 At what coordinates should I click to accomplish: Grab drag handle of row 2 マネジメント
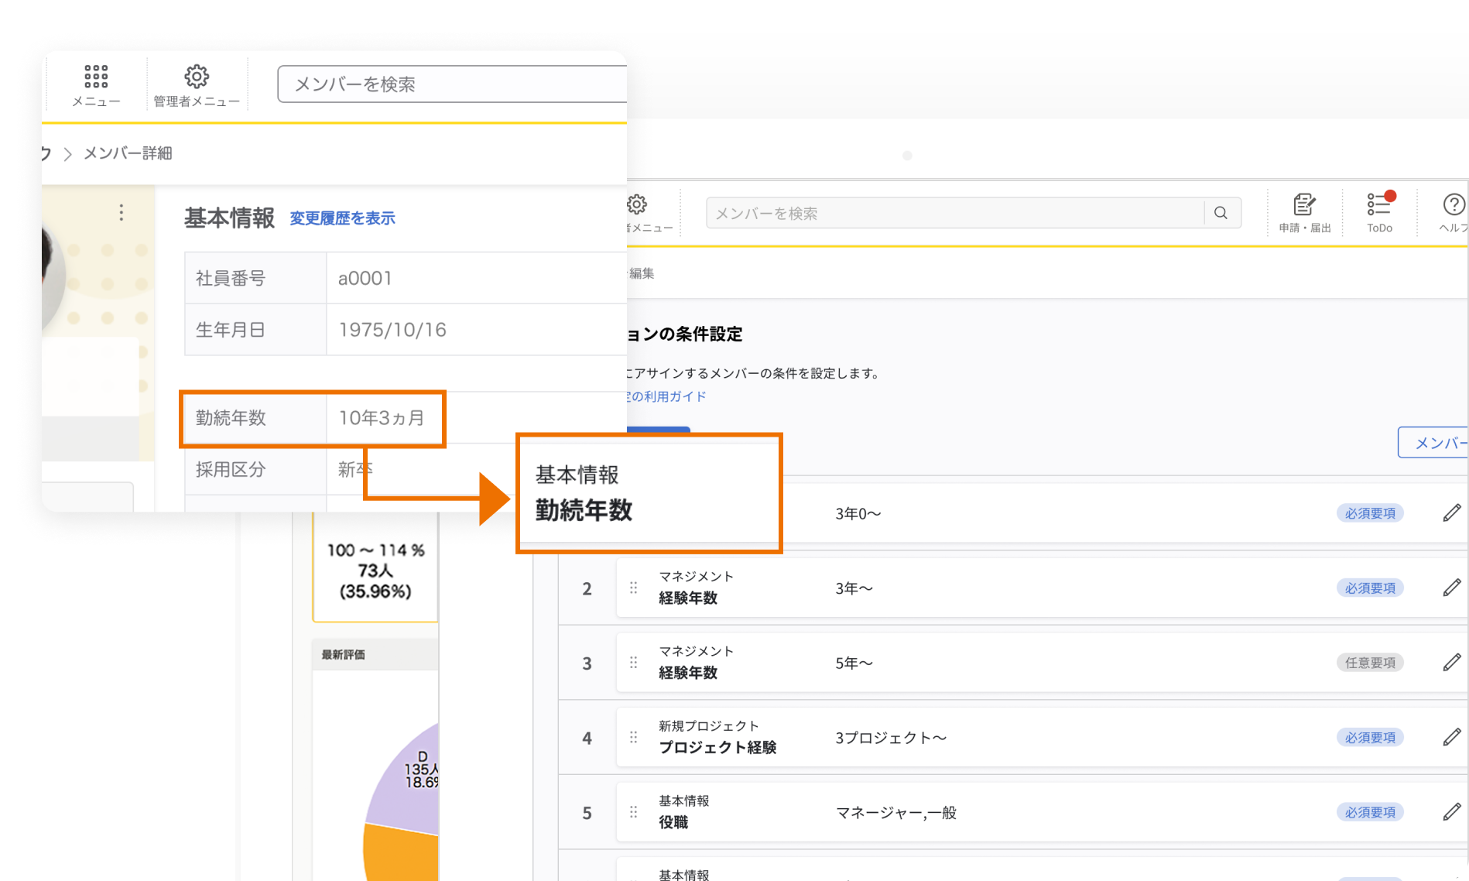(634, 588)
